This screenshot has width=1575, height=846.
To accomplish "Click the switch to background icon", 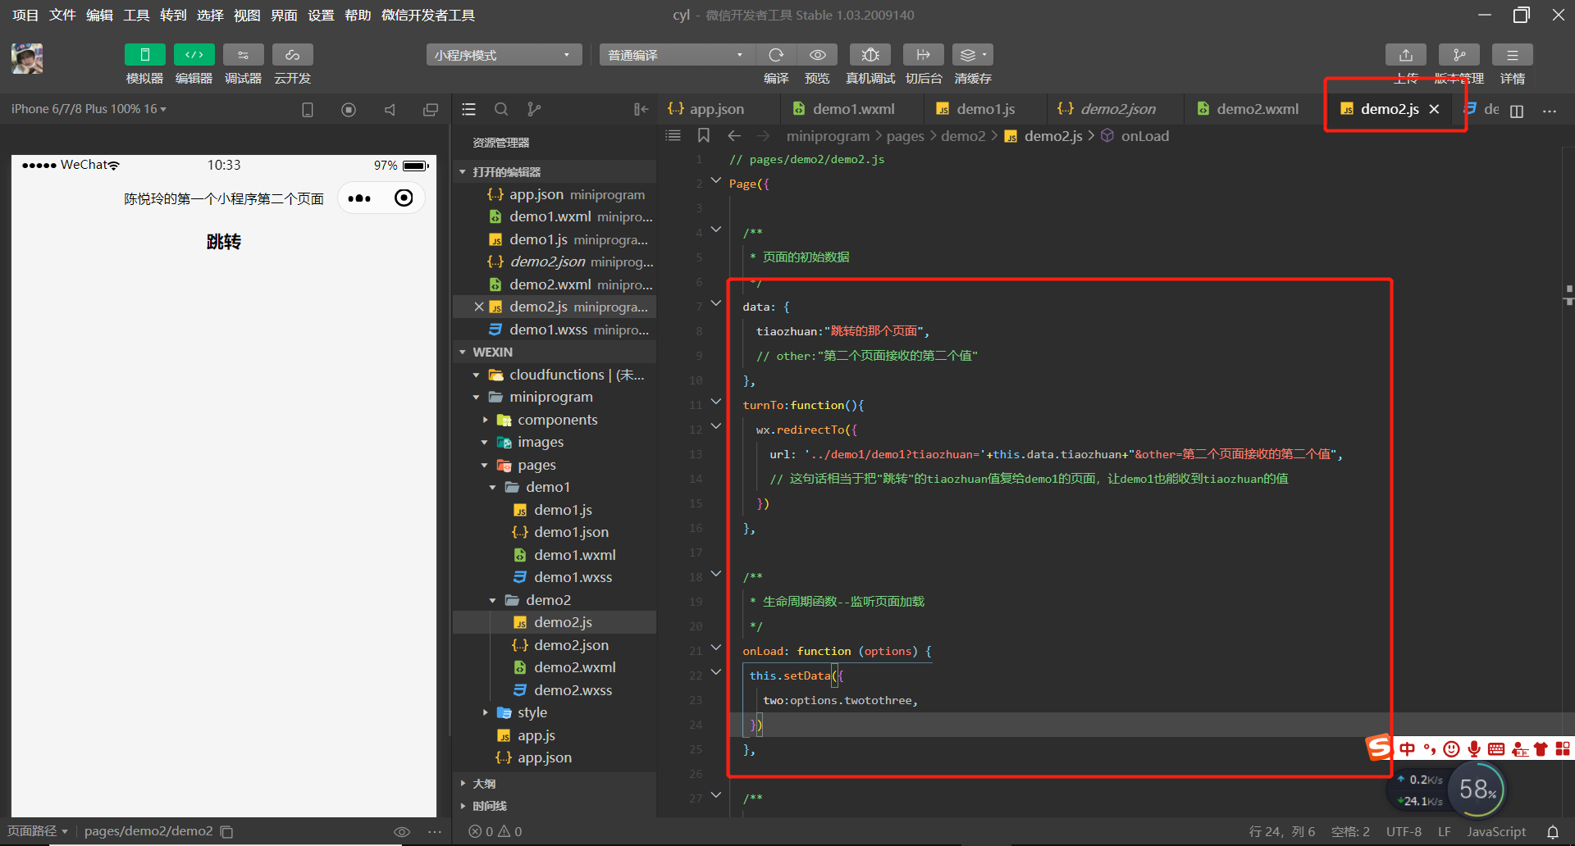I will tap(924, 55).
